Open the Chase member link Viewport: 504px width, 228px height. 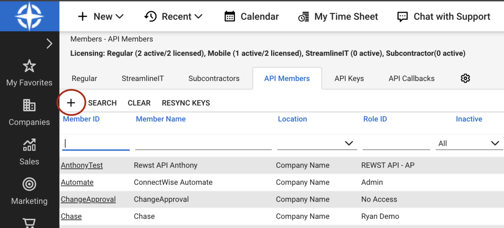71,216
